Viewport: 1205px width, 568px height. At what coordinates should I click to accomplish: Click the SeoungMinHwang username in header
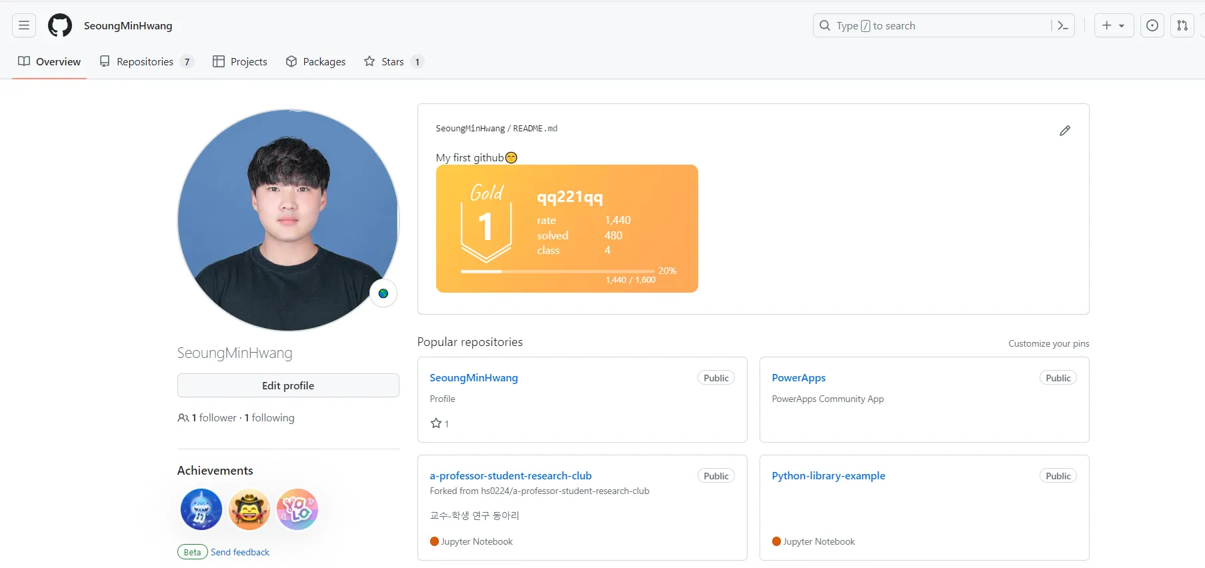[128, 25]
